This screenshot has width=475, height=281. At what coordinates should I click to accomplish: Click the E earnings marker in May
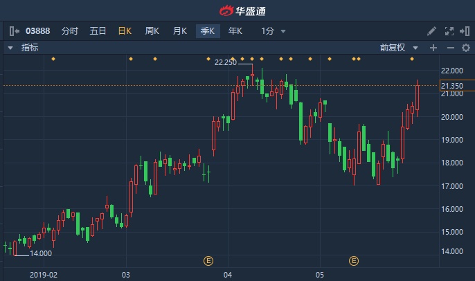[354, 261]
